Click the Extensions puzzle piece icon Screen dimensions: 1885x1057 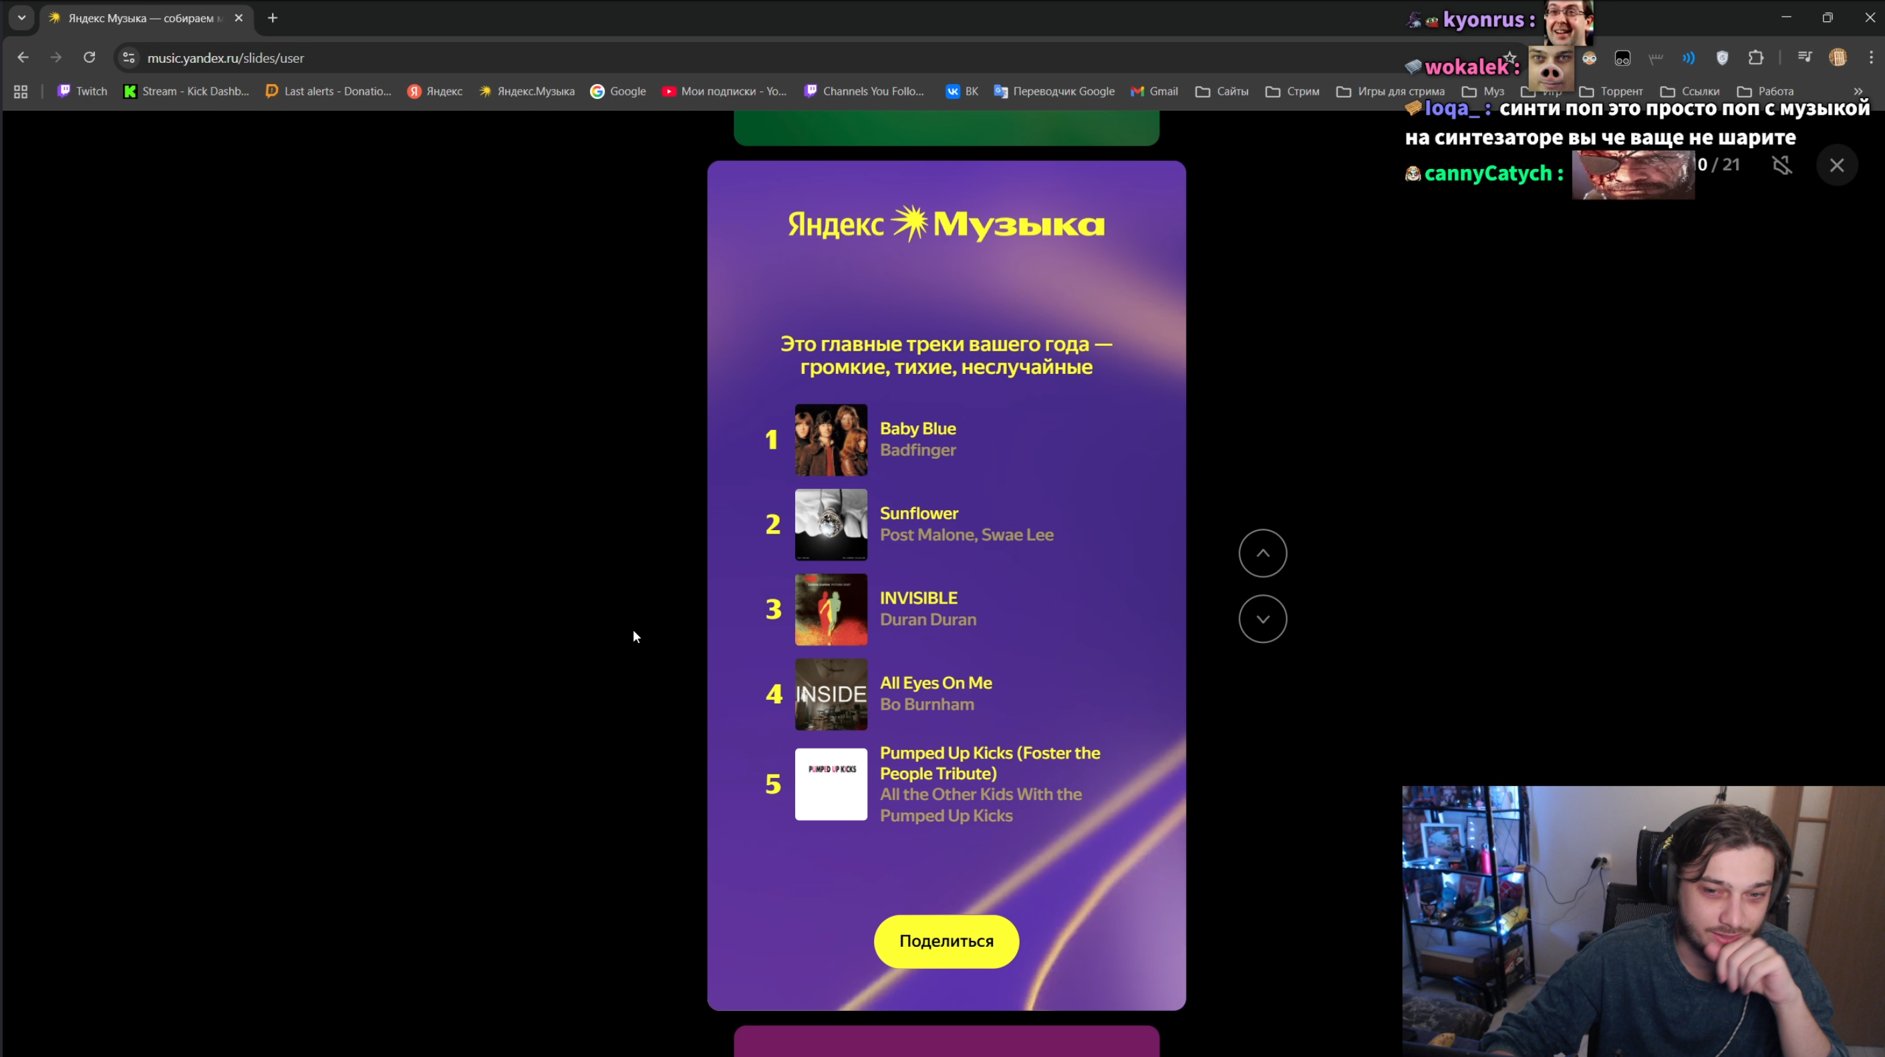pyautogui.click(x=1755, y=57)
